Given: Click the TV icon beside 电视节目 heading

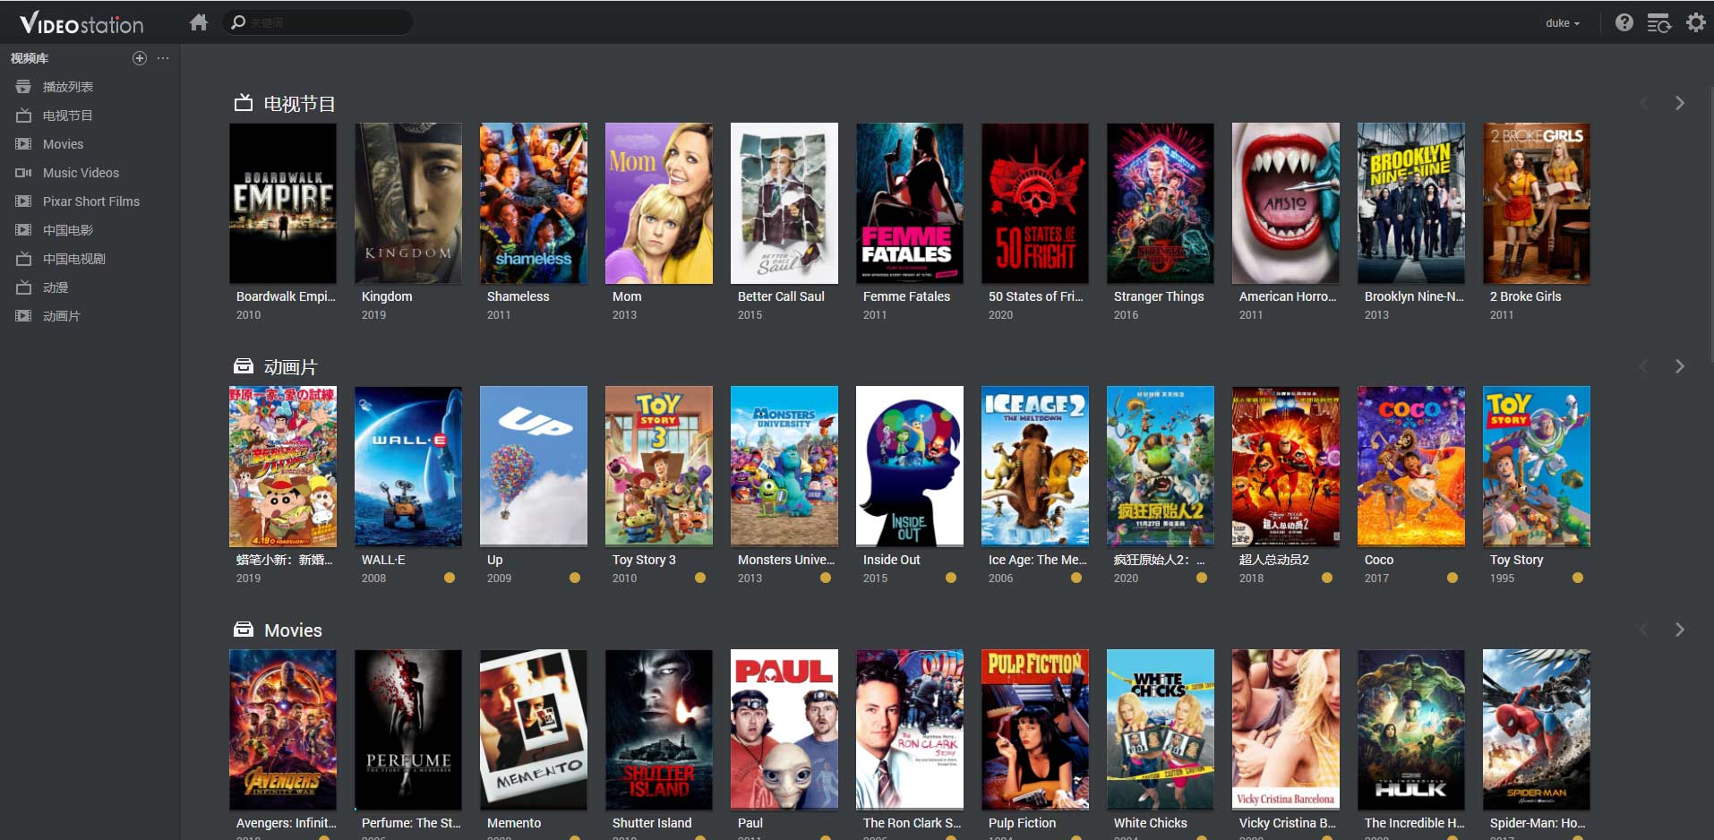Looking at the screenshot, I should (243, 104).
